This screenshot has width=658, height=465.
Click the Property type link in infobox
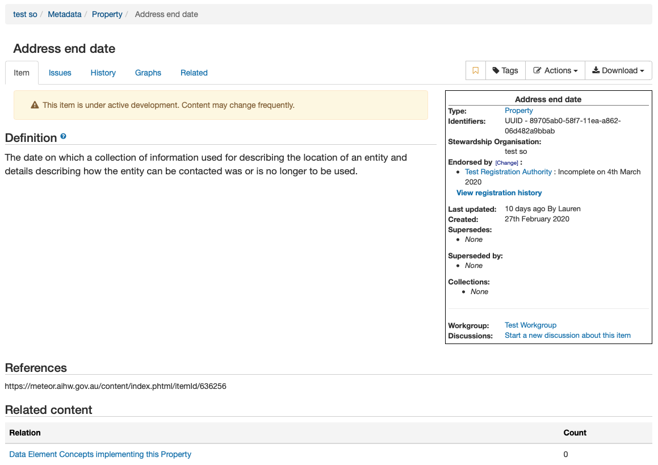click(519, 111)
